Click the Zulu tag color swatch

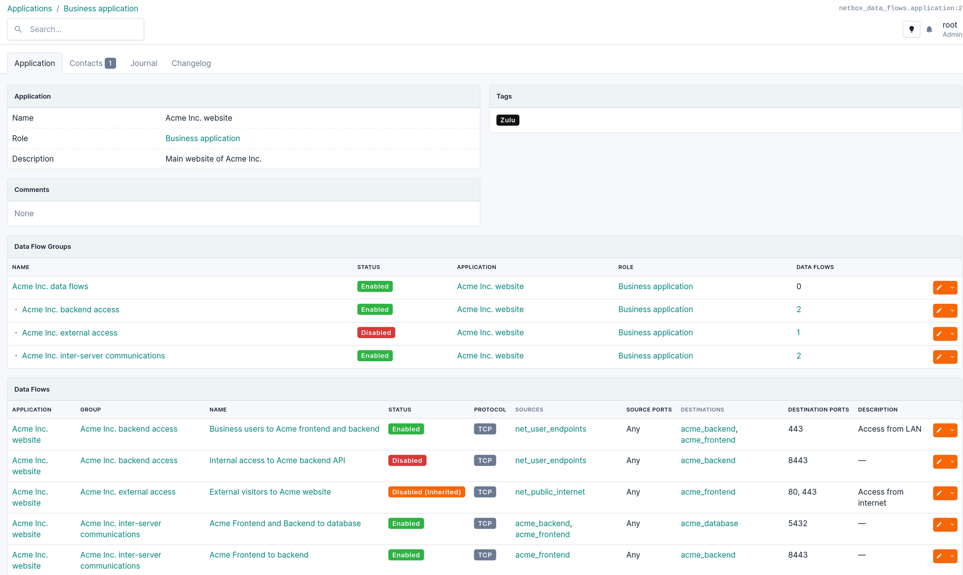tap(508, 120)
